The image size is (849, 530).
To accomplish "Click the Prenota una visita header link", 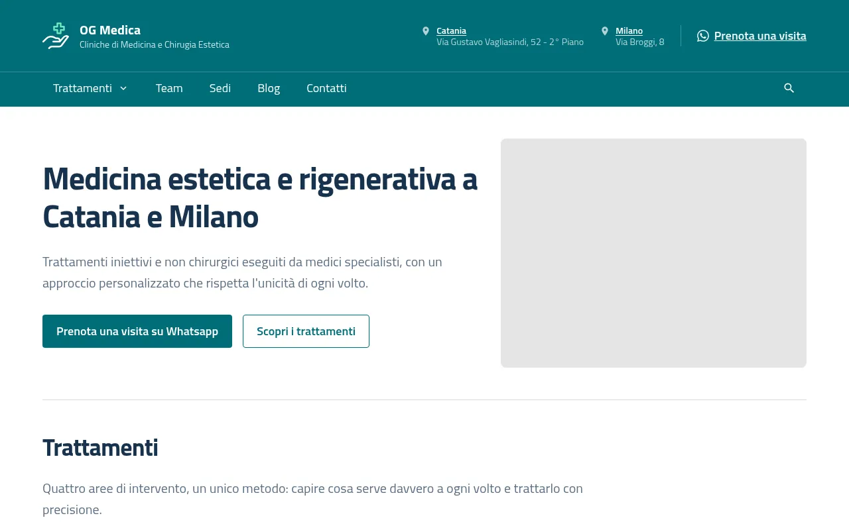I will [x=760, y=36].
